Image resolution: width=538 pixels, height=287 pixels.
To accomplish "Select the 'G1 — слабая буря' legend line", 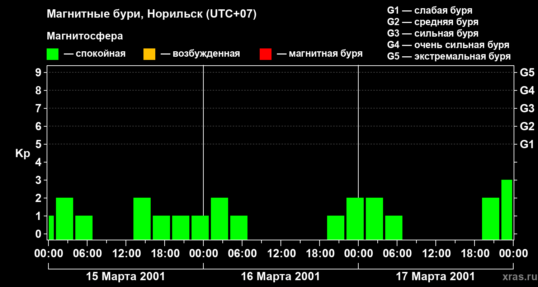I will coord(430,10).
